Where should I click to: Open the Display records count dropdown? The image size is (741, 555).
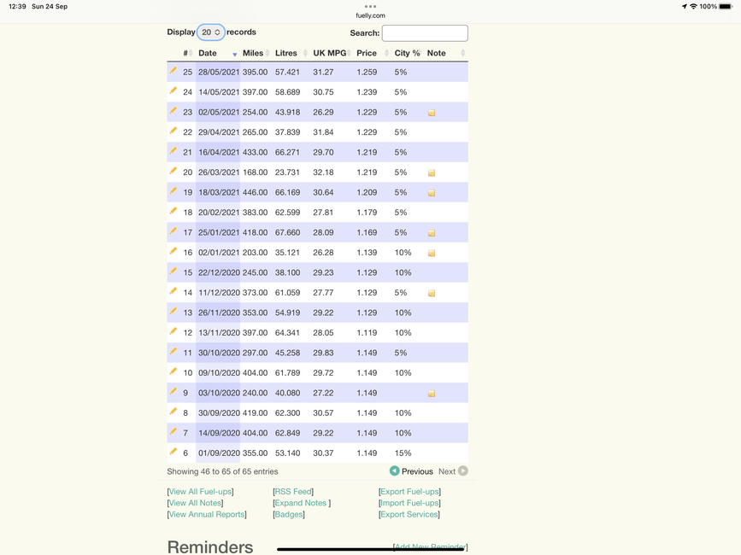tap(211, 32)
